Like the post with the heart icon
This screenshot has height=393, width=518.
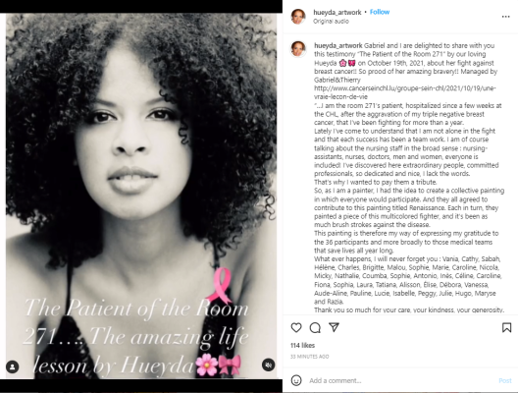point(296,327)
